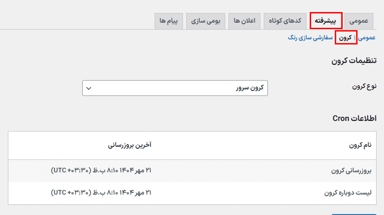
Task: Open the سفارشی سازی رنگ link
Action: pos(311,38)
